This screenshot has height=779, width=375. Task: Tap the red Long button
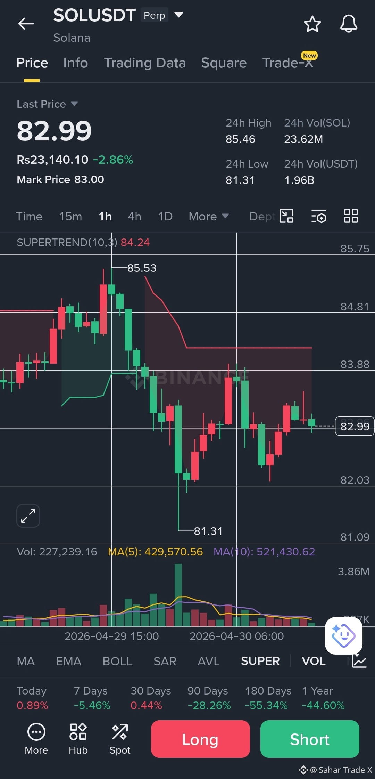click(200, 739)
